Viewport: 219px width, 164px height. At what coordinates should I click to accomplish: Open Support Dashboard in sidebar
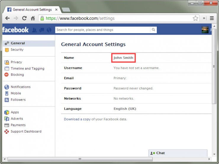(26, 131)
